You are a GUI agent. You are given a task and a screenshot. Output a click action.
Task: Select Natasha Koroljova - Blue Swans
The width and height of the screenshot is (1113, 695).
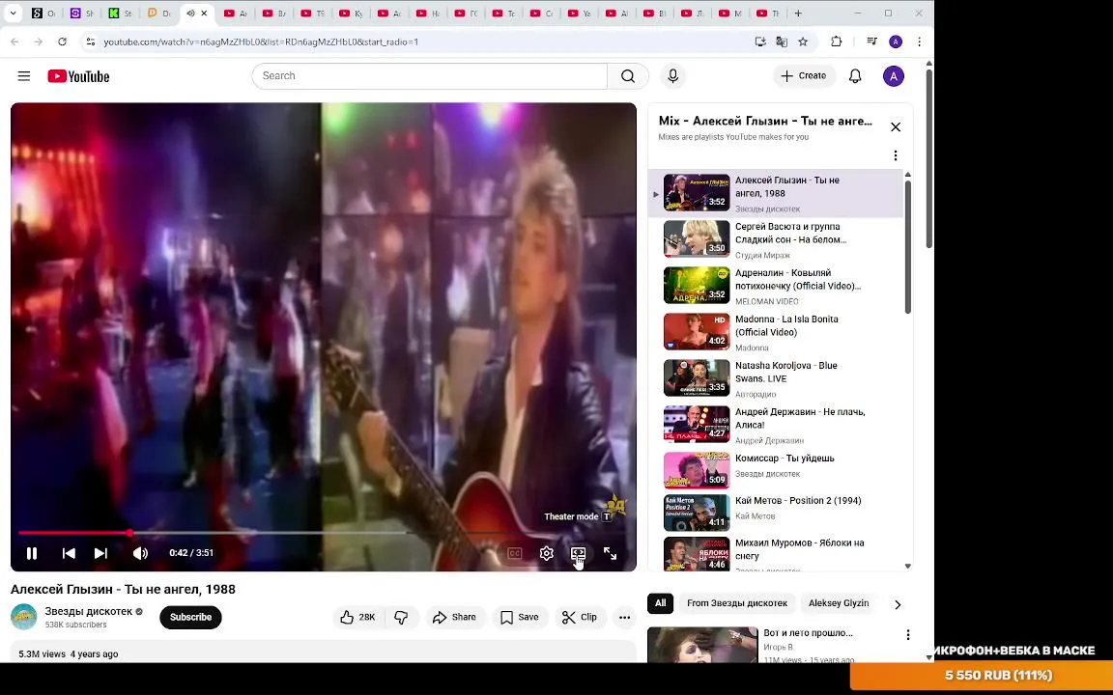click(775, 378)
